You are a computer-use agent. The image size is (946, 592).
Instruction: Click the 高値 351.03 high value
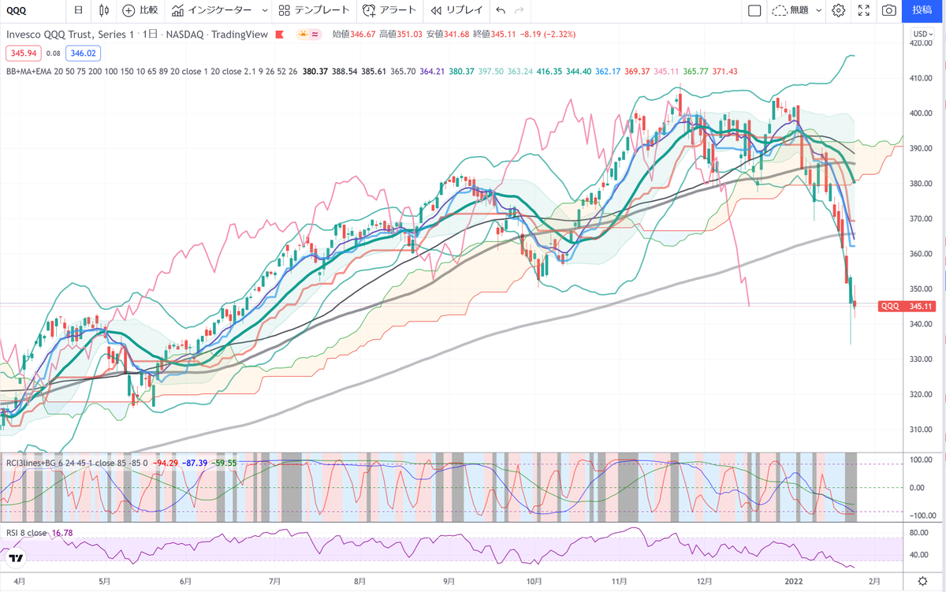click(400, 35)
